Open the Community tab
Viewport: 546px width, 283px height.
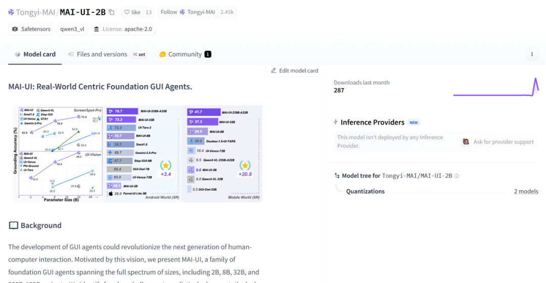(185, 54)
